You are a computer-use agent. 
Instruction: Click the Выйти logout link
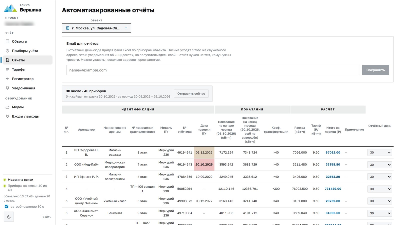pos(46,217)
